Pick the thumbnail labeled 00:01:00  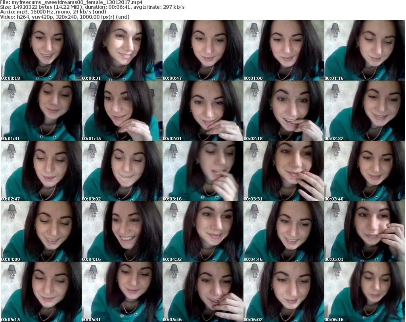[284, 50]
